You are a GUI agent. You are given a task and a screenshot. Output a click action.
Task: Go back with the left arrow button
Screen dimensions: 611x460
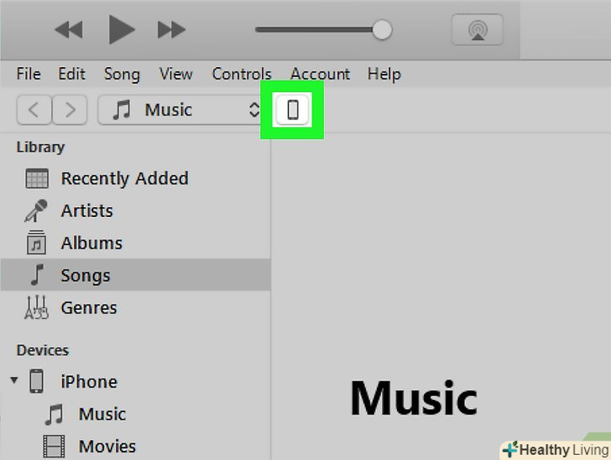tap(34, 110)
